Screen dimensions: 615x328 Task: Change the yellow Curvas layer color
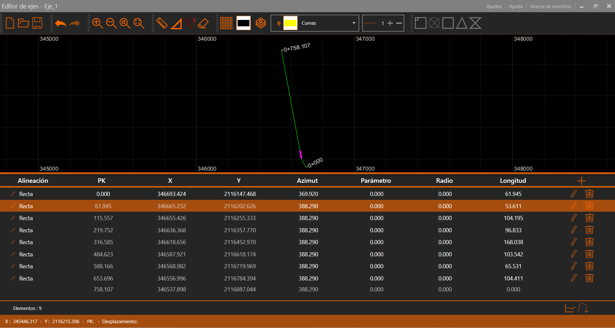click(290, 23)
